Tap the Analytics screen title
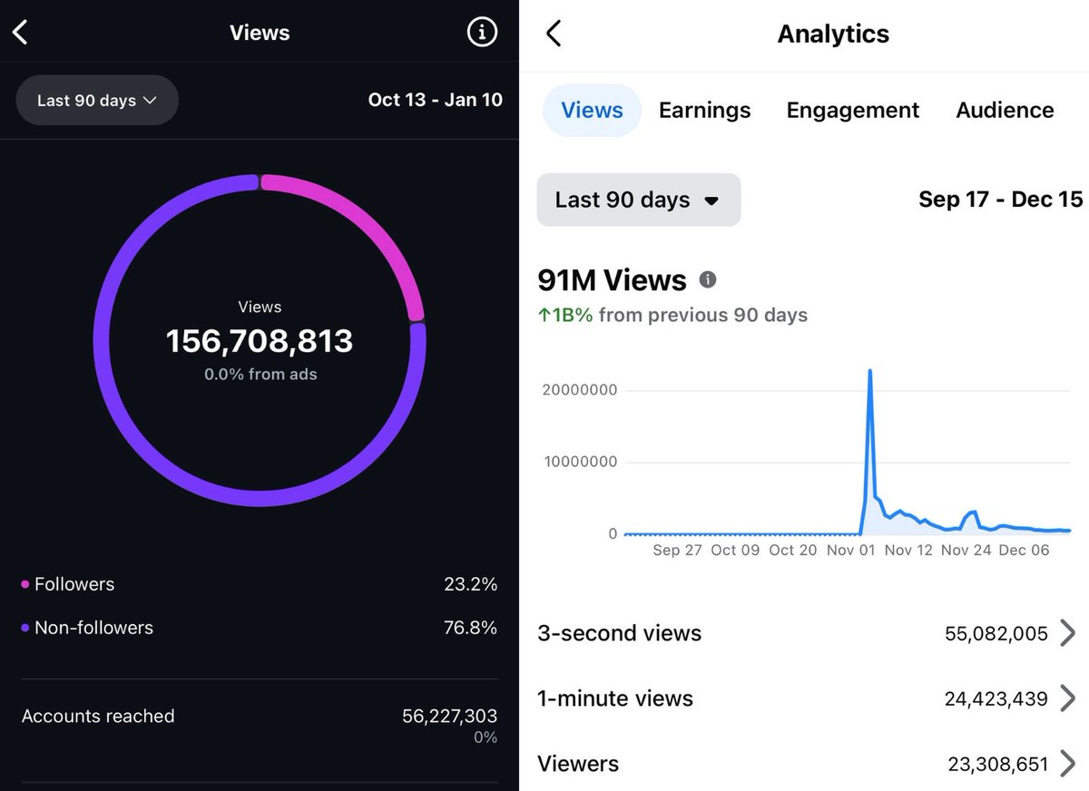The image size is (1089, 791). pyautogui.click(x=833, y=34)
